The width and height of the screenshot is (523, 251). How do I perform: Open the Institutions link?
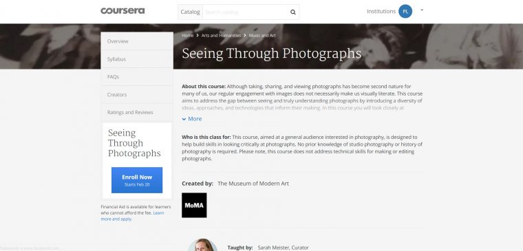(381, 11)
